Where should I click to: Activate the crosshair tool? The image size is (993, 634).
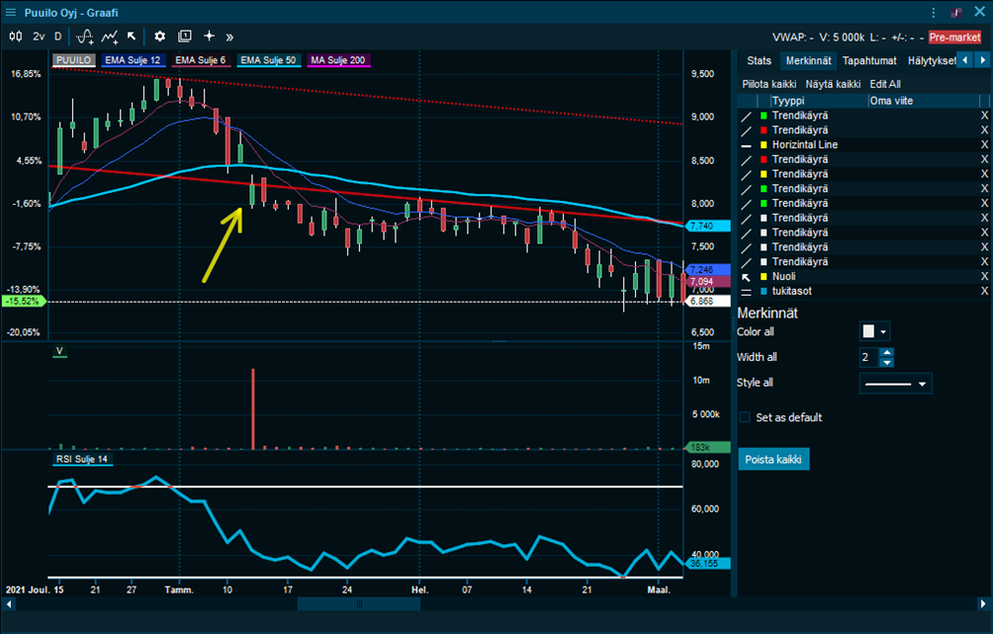[x=209, y=37]
